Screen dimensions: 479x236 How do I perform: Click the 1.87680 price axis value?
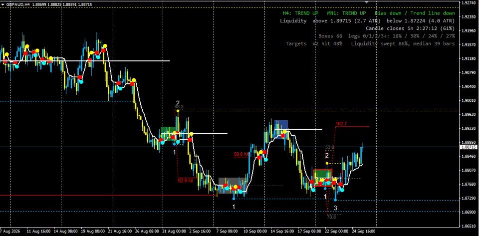click(469, 184)
